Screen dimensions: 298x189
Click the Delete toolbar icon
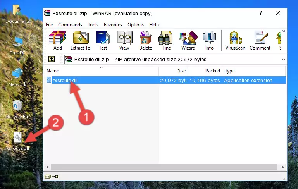[x=145, y=40]
